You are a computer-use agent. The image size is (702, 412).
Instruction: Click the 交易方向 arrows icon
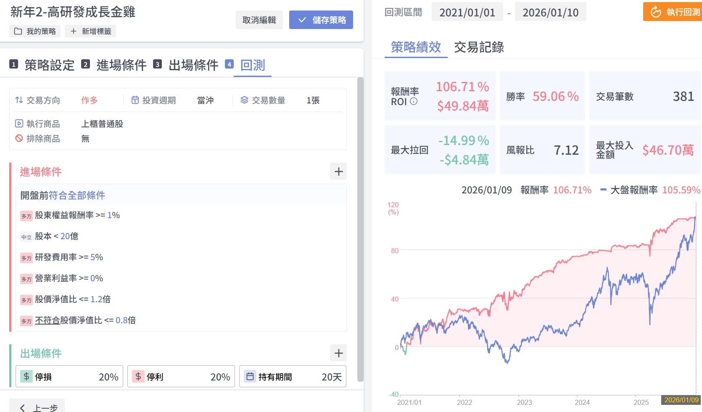pos(19,100)
